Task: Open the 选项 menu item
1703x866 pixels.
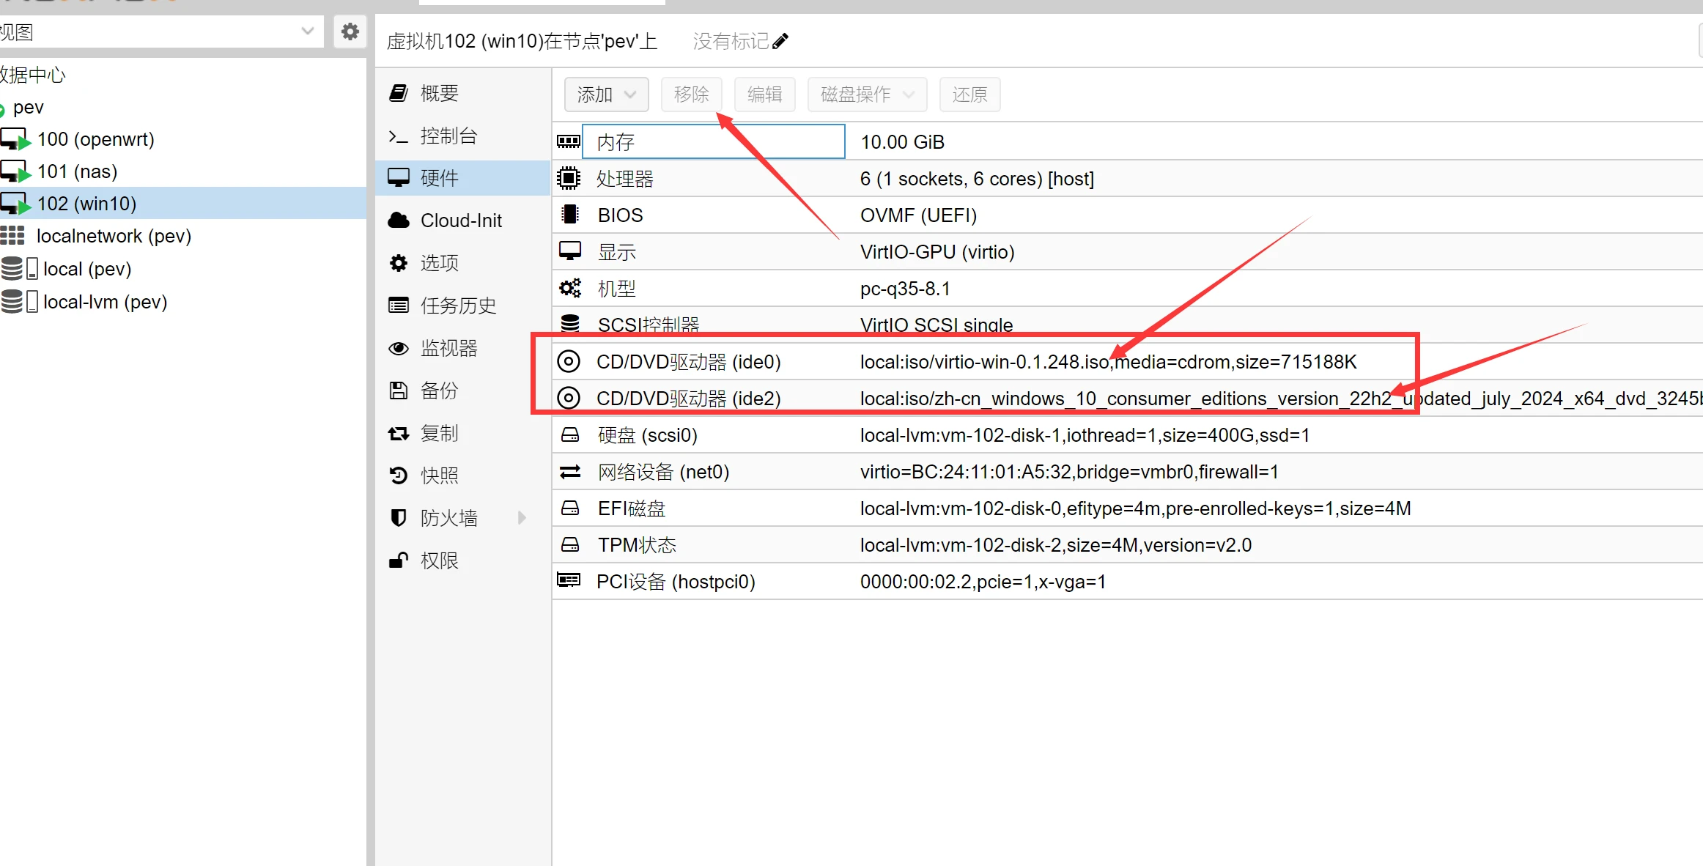Action: pos(462,263)
